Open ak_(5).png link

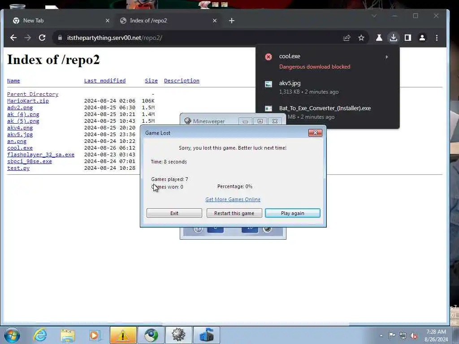click(x=23, y=121)
